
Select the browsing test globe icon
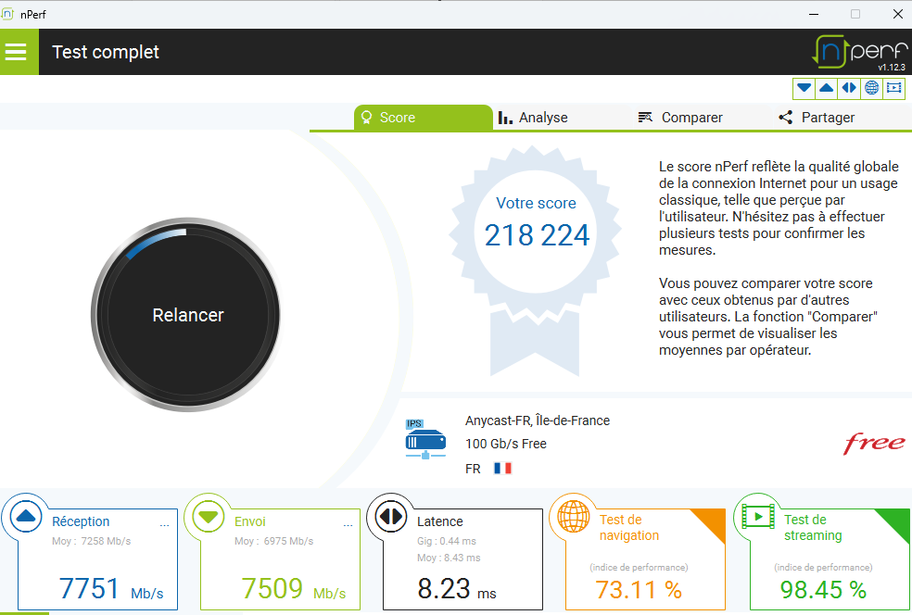[x=871, y=88]
